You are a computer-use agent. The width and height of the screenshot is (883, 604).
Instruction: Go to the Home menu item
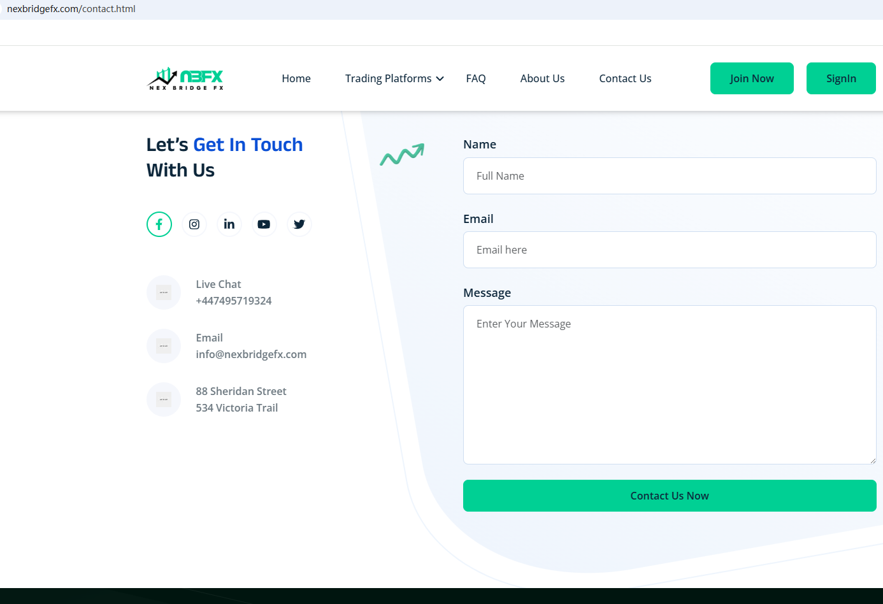(296, 78)
